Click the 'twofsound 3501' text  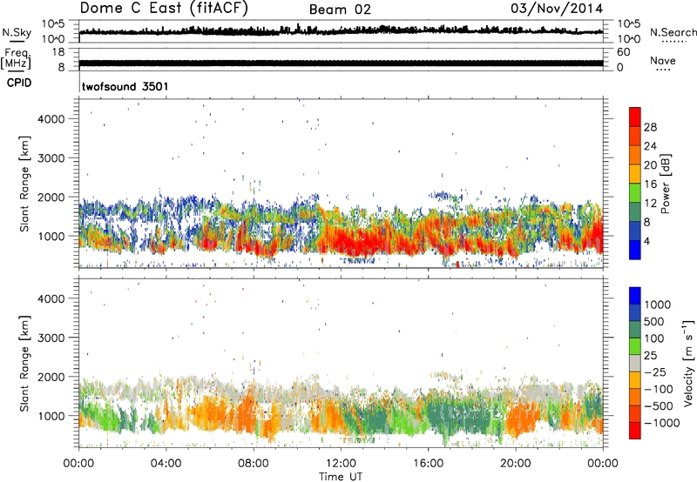tap(125, 86)
